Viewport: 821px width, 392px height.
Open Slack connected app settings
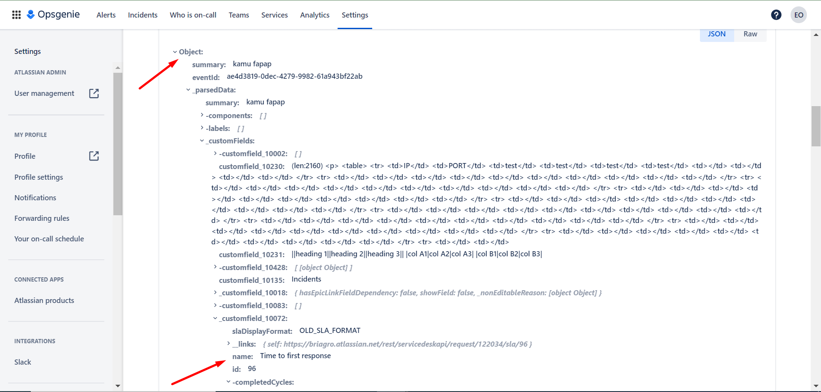click(x=22, y=362)
